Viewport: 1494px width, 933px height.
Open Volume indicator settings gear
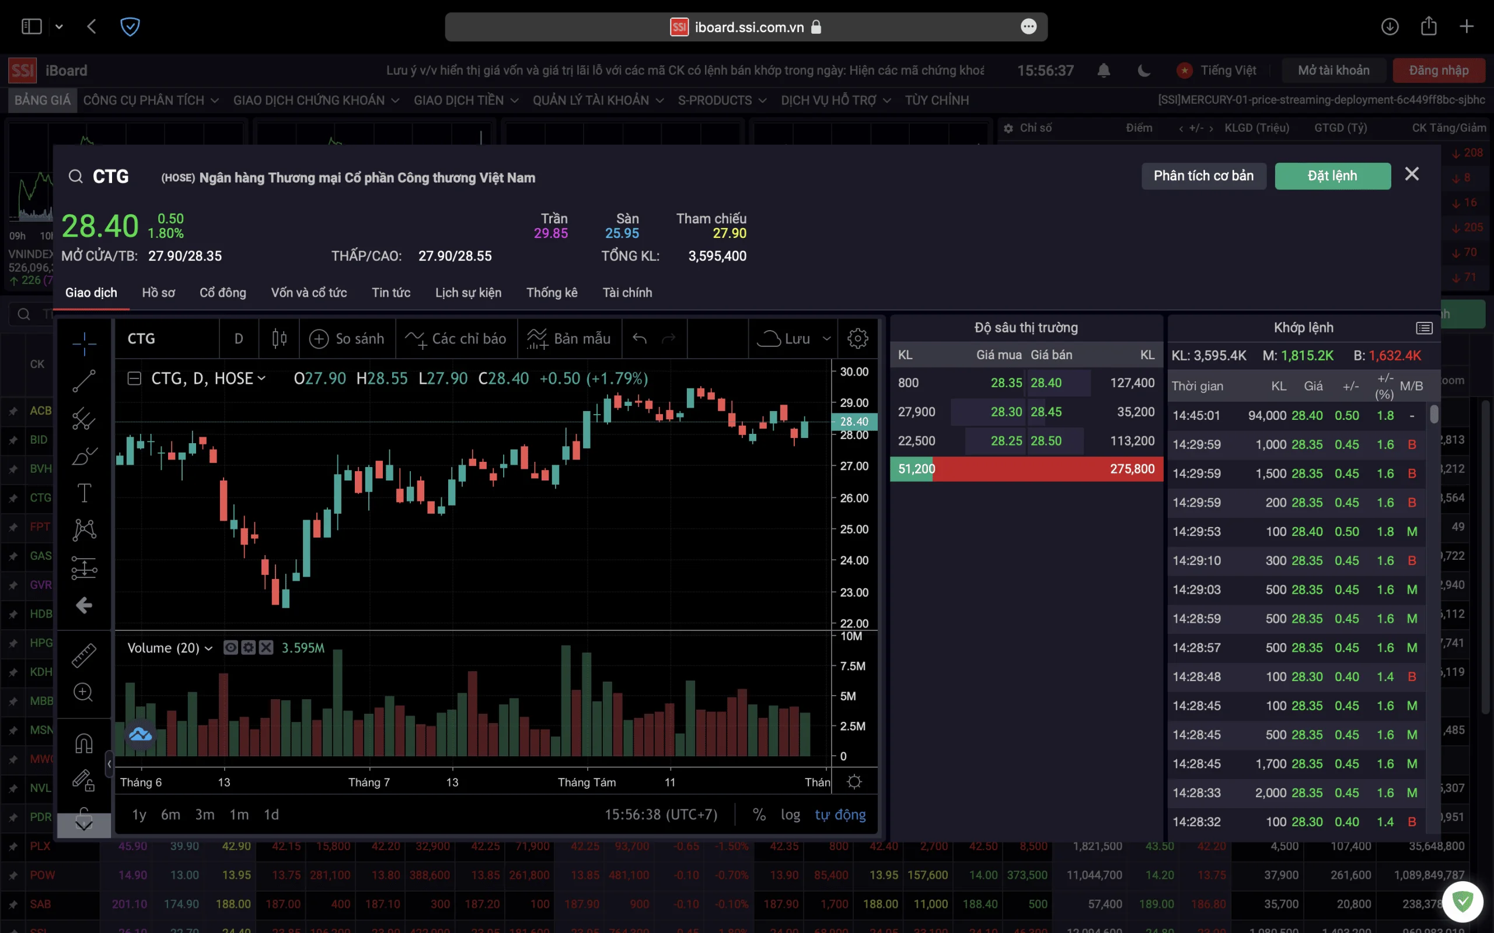pyautogui.click(x=248, y=647)
